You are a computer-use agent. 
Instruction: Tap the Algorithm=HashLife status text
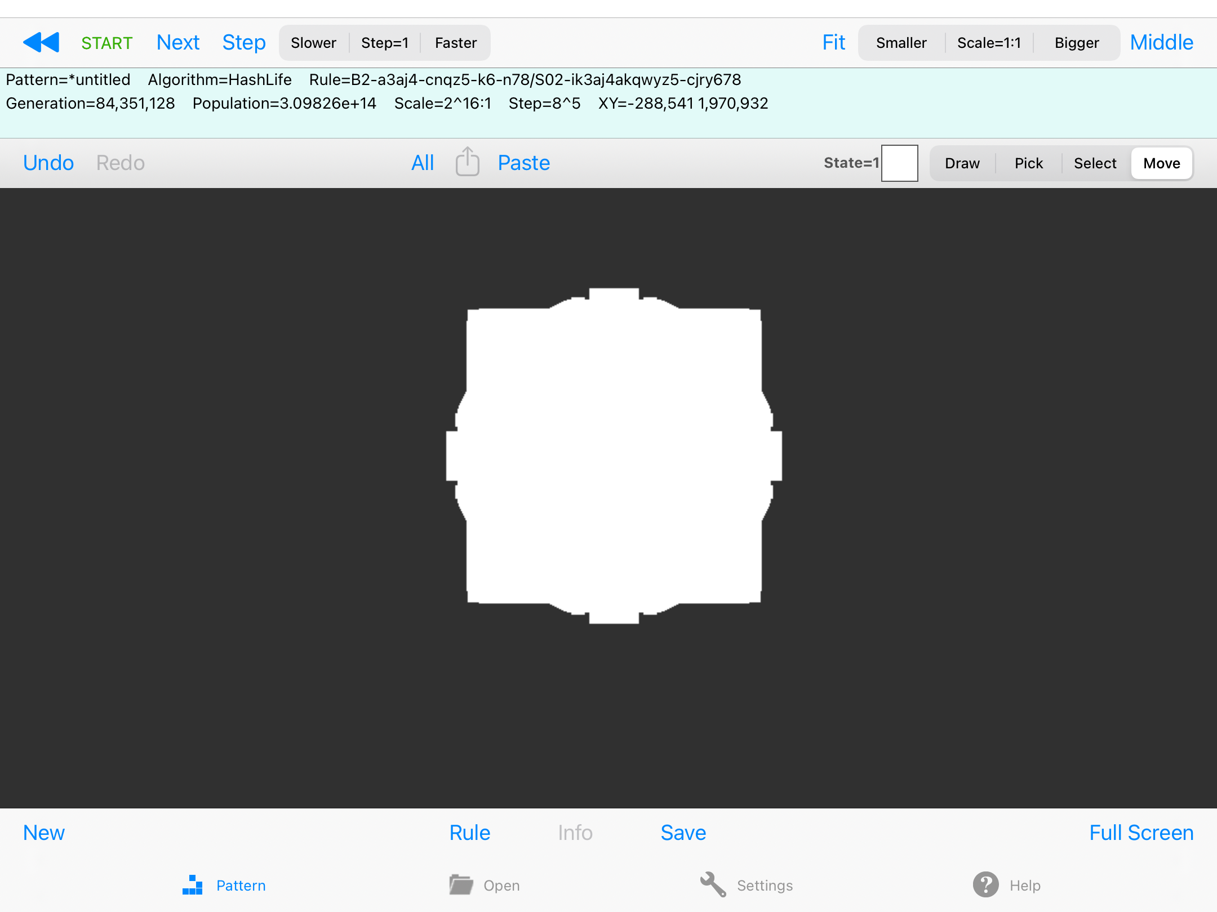coord(220,79)
